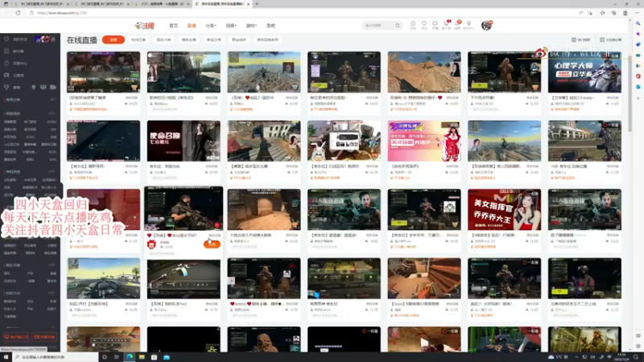This screenshot has width=644, height=362.
Task: Open the Mail app taskbar icon
Action: click(x=167, y=357)
